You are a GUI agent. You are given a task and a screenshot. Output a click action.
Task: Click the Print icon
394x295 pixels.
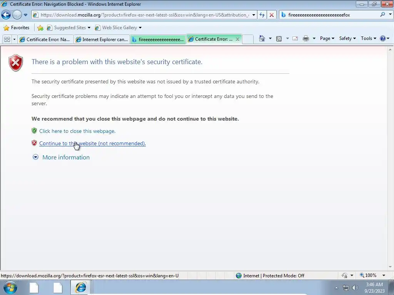306,38
